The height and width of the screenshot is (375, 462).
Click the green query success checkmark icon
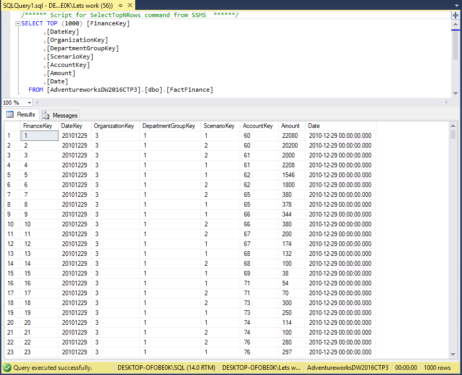[x=7, y=368]
